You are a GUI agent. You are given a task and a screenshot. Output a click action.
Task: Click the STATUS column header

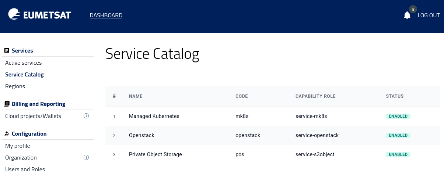[395, 96]
